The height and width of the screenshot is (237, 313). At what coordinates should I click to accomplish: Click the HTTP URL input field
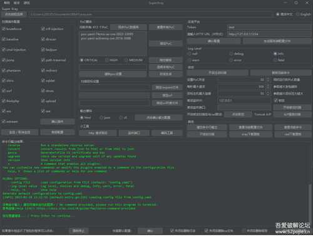(x=269, y=34)
